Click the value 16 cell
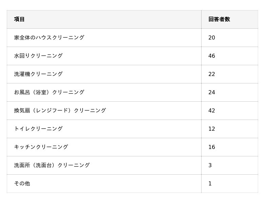The width and height of the screenshot is (271, 203). click(212, 147)
